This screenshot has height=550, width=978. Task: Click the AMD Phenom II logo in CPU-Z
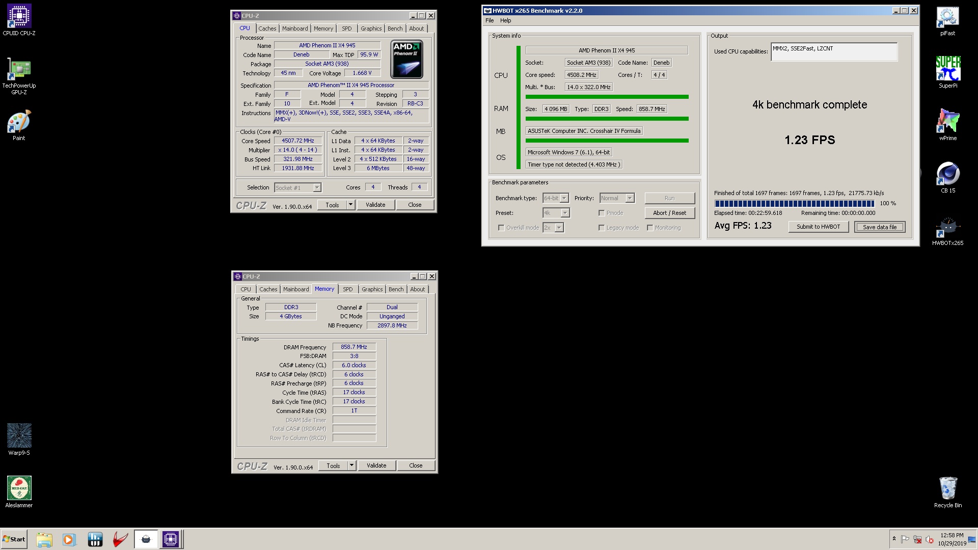406,60
